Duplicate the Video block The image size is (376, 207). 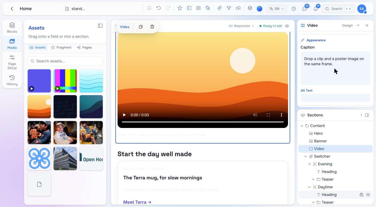pyautogui.click(x=141, y=27)
